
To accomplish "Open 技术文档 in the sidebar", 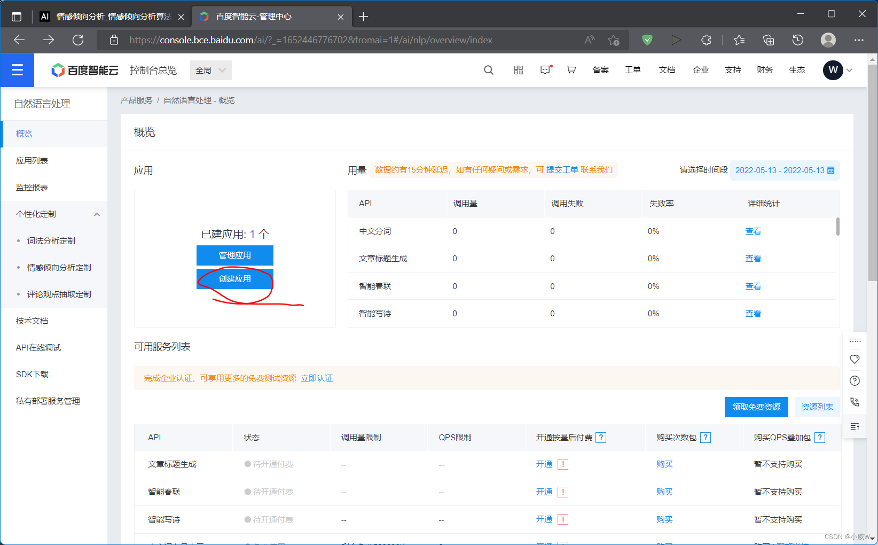I will point(54,321).
